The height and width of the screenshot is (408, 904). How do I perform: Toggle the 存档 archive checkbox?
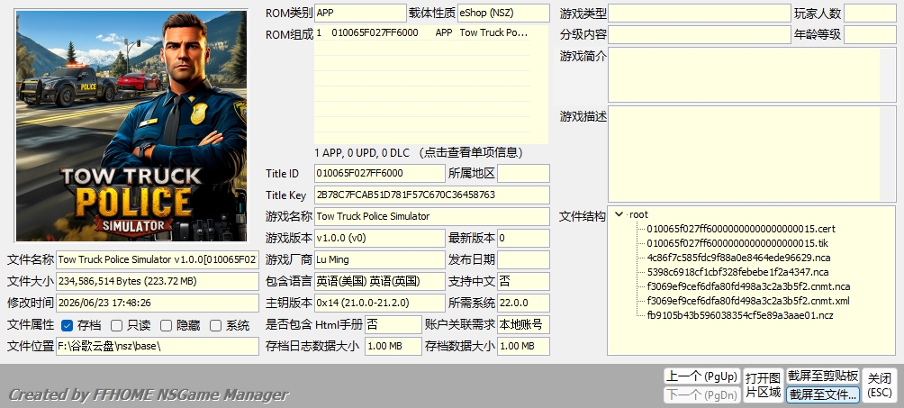tap(67, 325)
